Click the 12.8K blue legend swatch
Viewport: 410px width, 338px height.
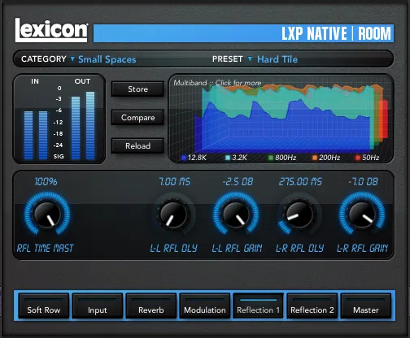click(x=184, y=158)
